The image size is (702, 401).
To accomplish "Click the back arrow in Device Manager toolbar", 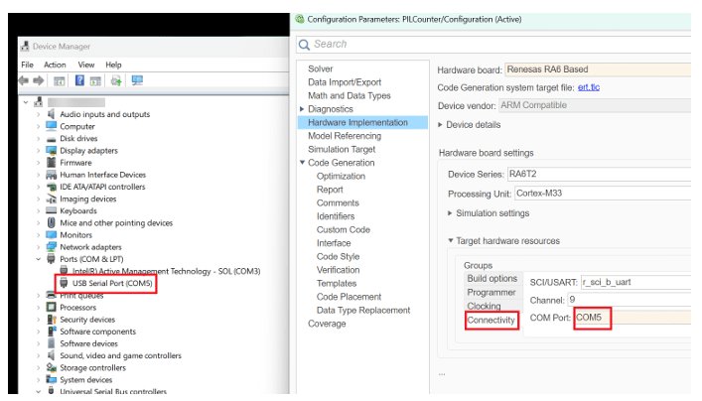I will coord(26,80).
